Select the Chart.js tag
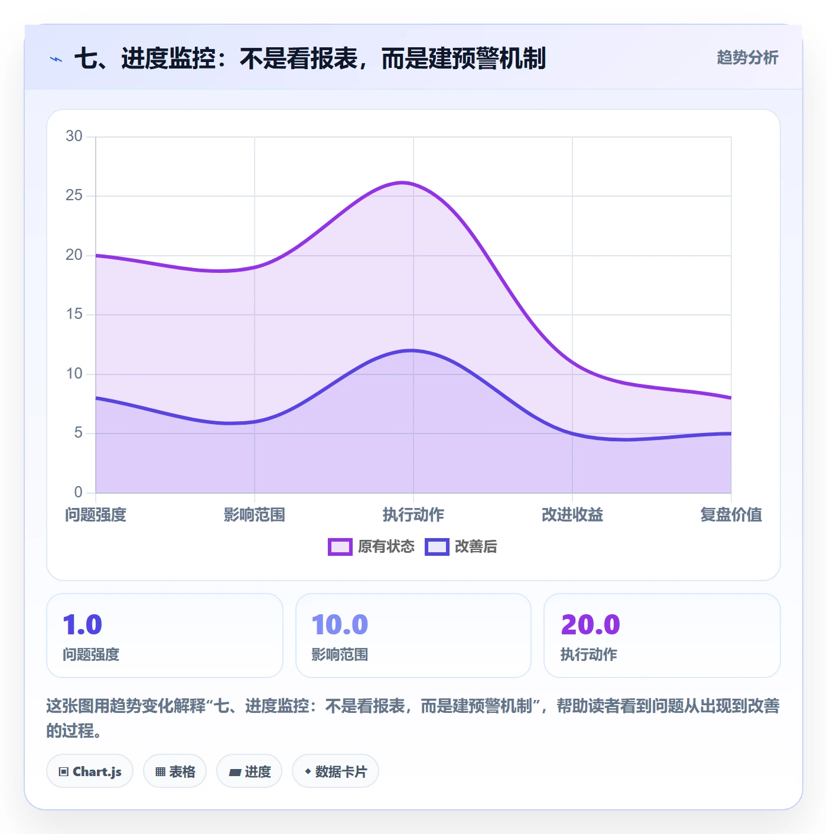Viewport: 827px width, 834px height. tap(90, 771)
